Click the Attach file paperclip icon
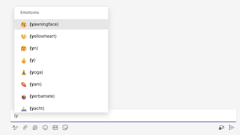Screen dimensions: 240x135 pos(25,127)
